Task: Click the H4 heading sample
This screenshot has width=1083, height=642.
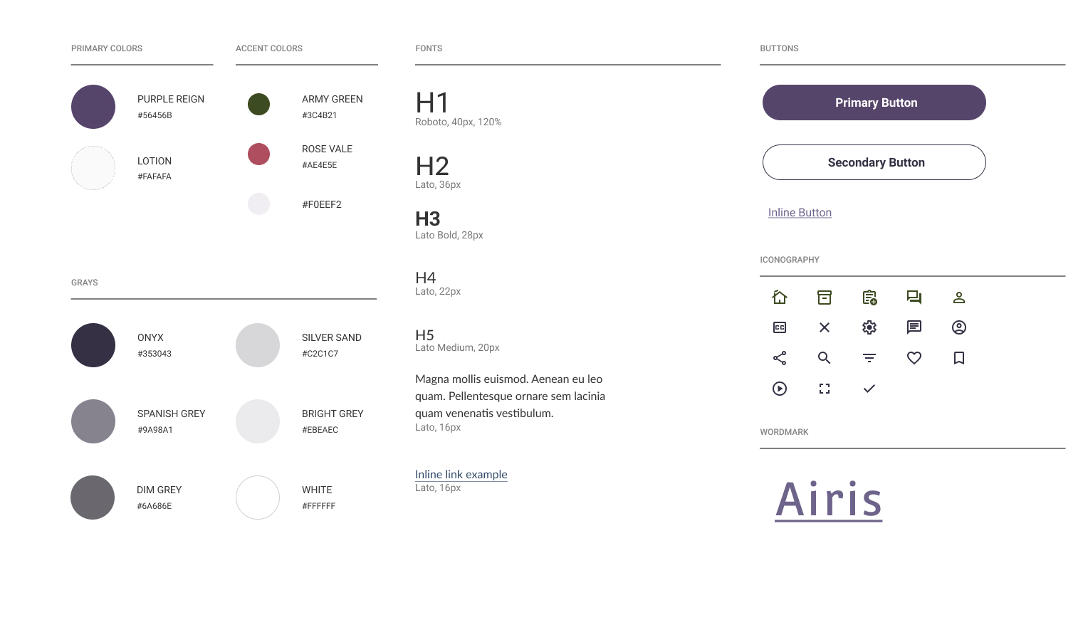Action: pyautogui.click(x=426, y=278)
